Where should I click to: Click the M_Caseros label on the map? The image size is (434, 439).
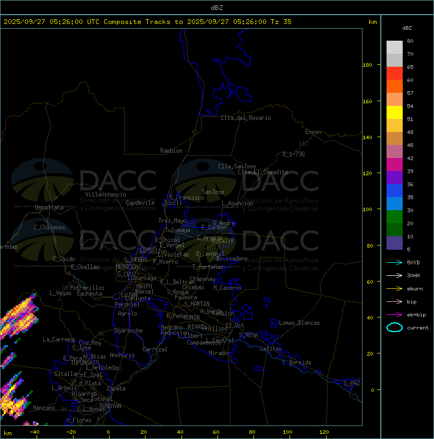(x=227, y=287)
